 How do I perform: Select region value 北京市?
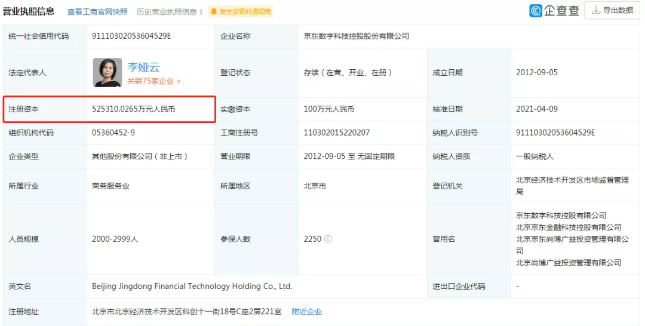pos(315,186)
